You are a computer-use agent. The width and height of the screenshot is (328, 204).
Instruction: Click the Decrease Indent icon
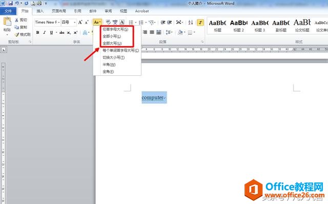tap(163, 22)
